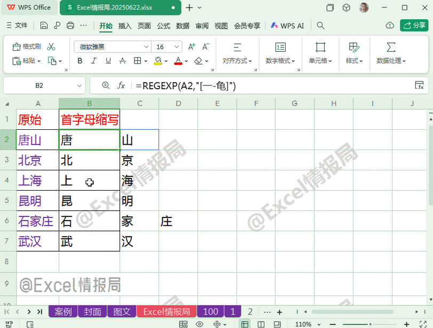433x328 pixels.
Task: Click the eye reading mode icon in status bar
Action: tap(199, 324)
